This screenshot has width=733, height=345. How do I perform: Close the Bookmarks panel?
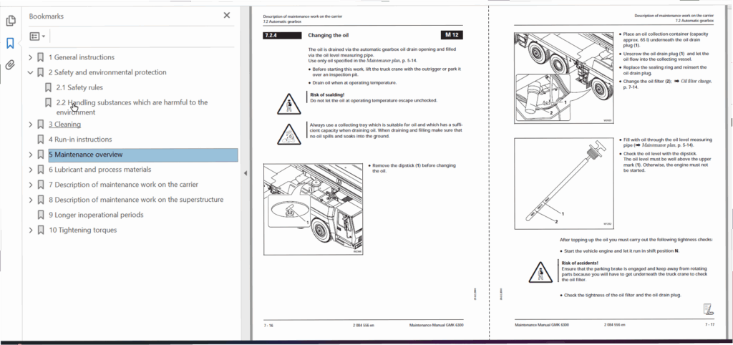click(x=227, y=16)
